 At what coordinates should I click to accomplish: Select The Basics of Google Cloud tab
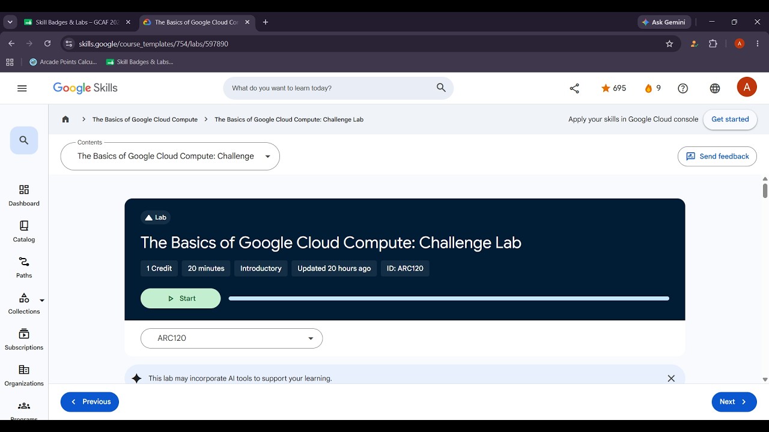197,22
